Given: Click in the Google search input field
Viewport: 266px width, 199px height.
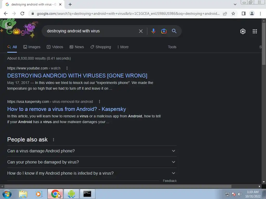Looking at the screenshot, I should [x=92, y=31].
